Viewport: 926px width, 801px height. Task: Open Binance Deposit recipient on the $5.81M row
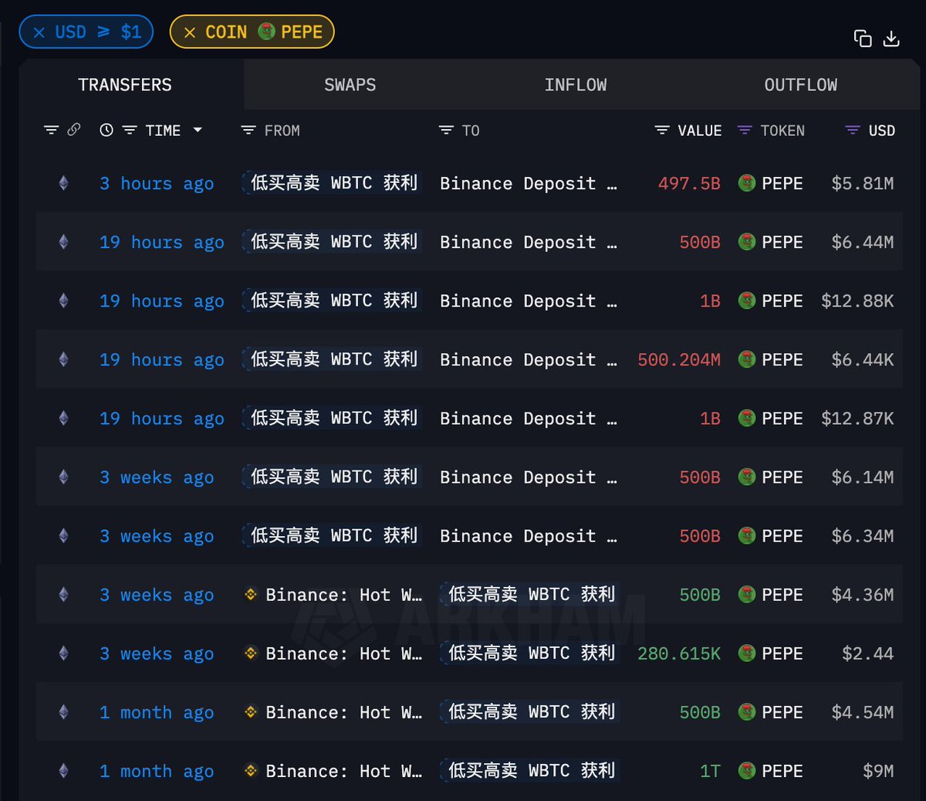click(x=529, y=184)
